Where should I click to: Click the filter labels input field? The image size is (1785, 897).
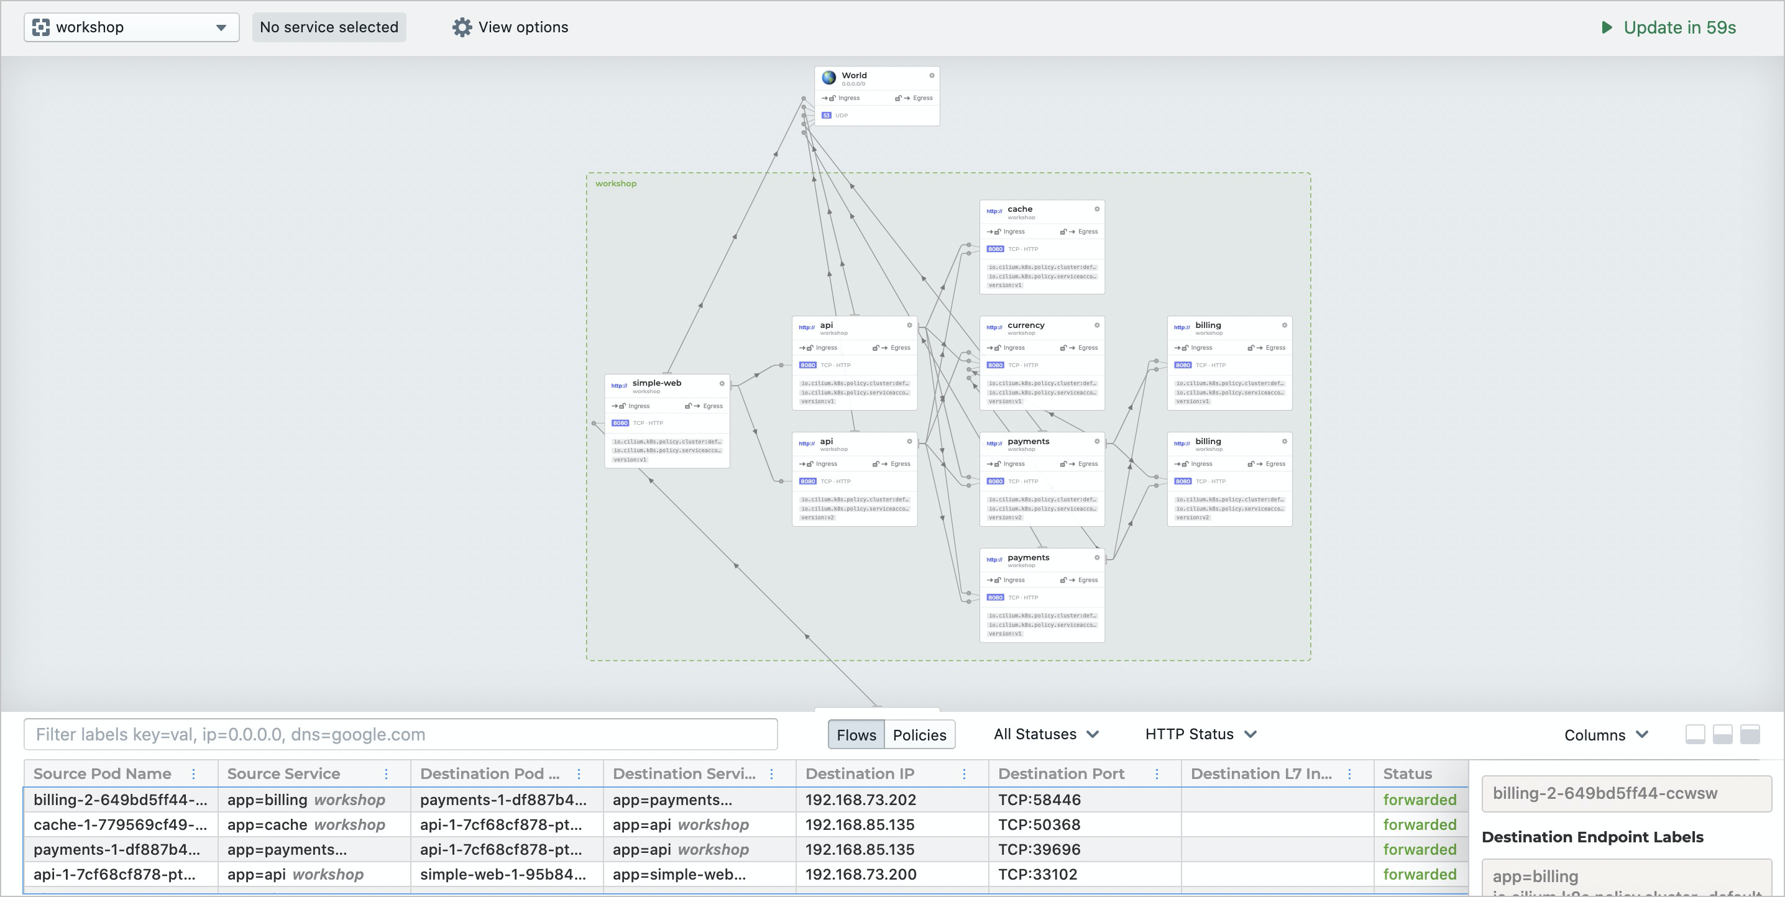(400, 734)
